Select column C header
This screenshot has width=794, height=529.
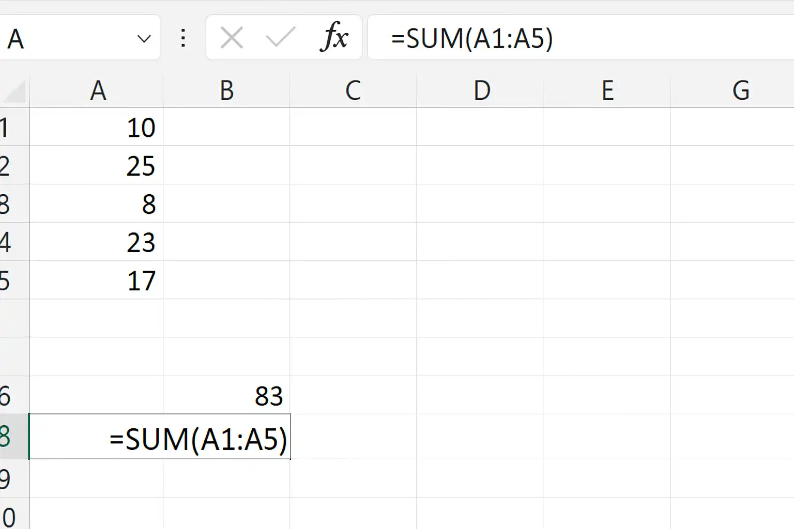coord(353,91)
